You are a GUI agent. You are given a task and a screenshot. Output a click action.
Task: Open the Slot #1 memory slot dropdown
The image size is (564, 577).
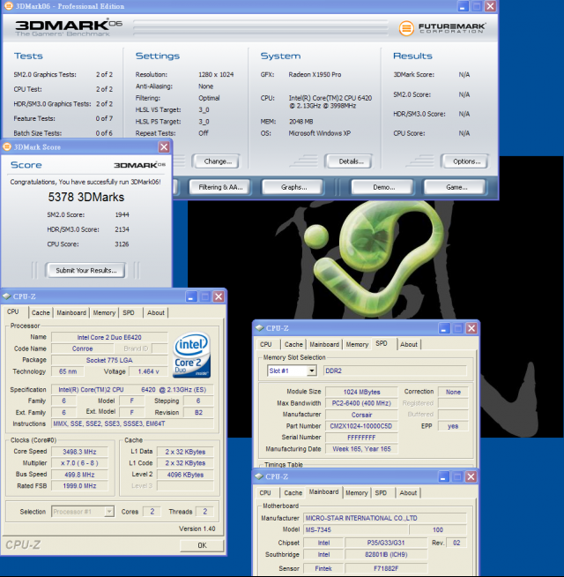click(x=312, y=371)
